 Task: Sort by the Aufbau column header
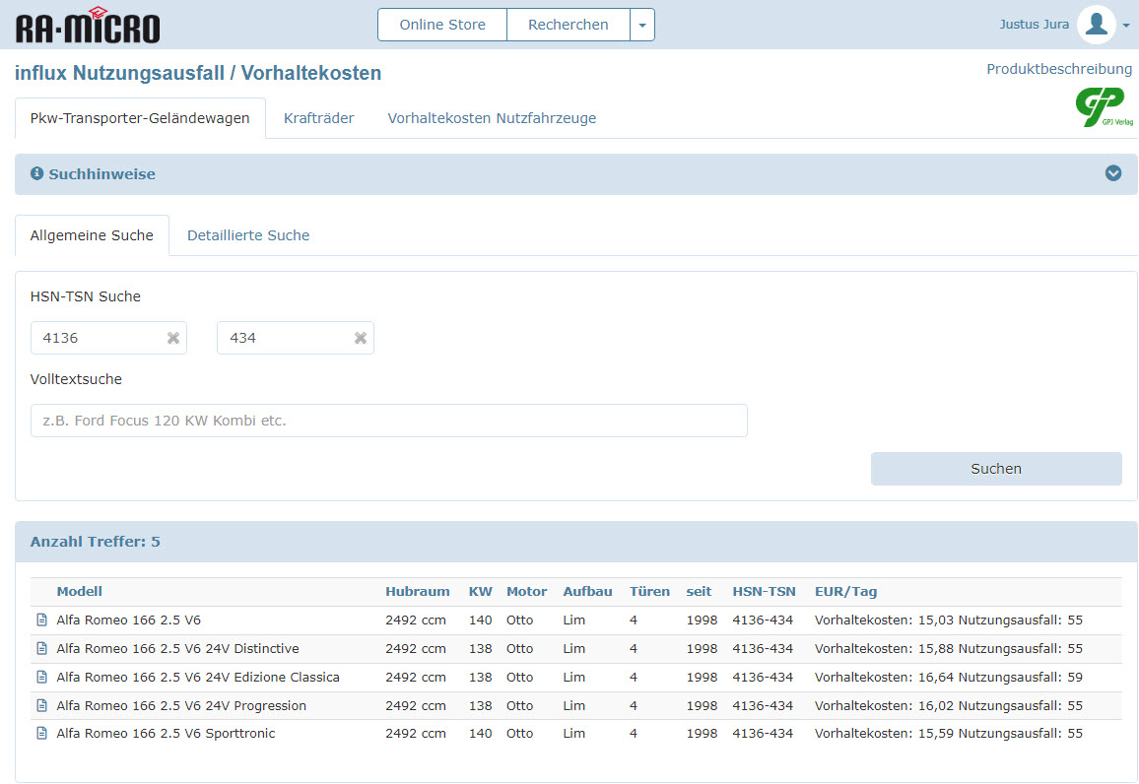(587, 592)
